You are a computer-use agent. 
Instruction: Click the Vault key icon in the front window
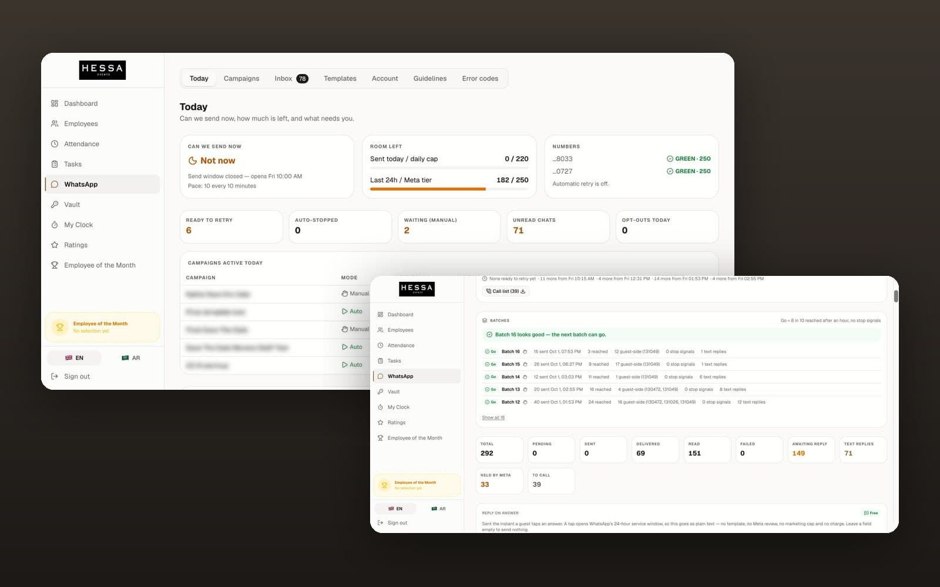pyautogui.click(x=381, y=392)
